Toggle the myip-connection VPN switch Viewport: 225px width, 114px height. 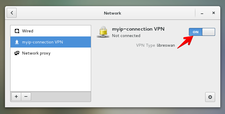202,32
